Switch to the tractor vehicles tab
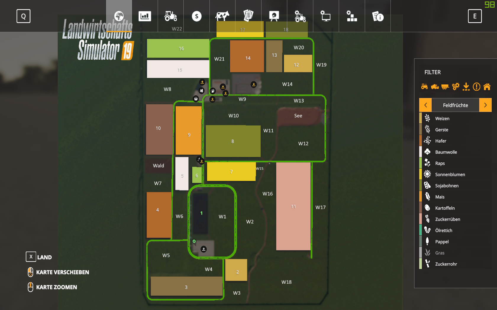Screen dimensions: 497x310 pyautogui.click(x=171, y=16)
